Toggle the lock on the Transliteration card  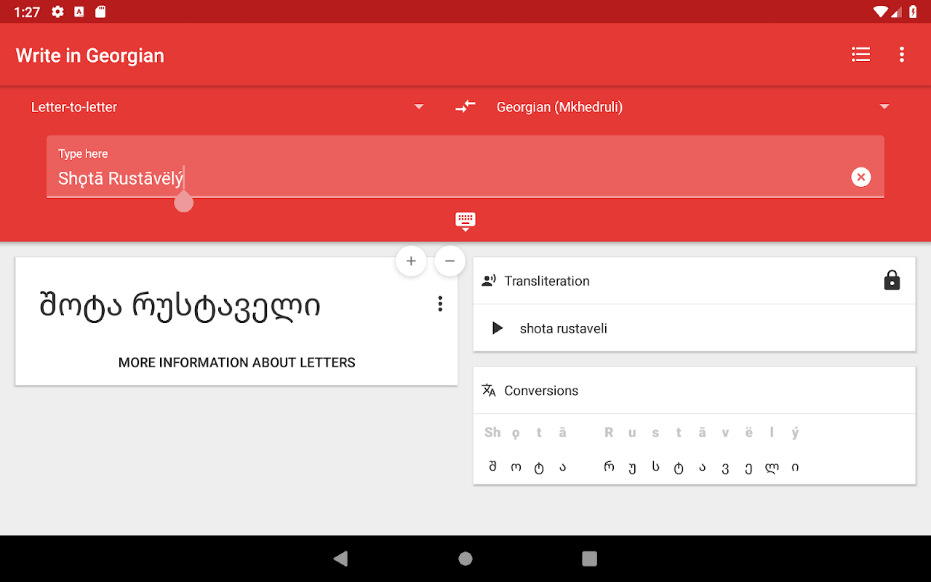pyautogui.click(x=892, y=280)
